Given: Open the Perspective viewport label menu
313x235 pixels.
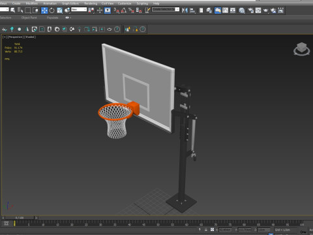Looking at the screenshot, I should [x=15, y=37].
